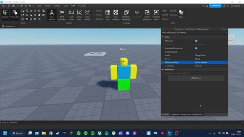Viewport: 244px width, 137px height.
Task: Open the FILE menu
Action: click(x=4, y=6)
